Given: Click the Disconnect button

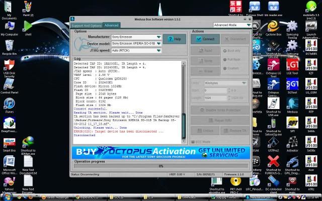Looking at the screenshot, I should [x=235, y=39].
